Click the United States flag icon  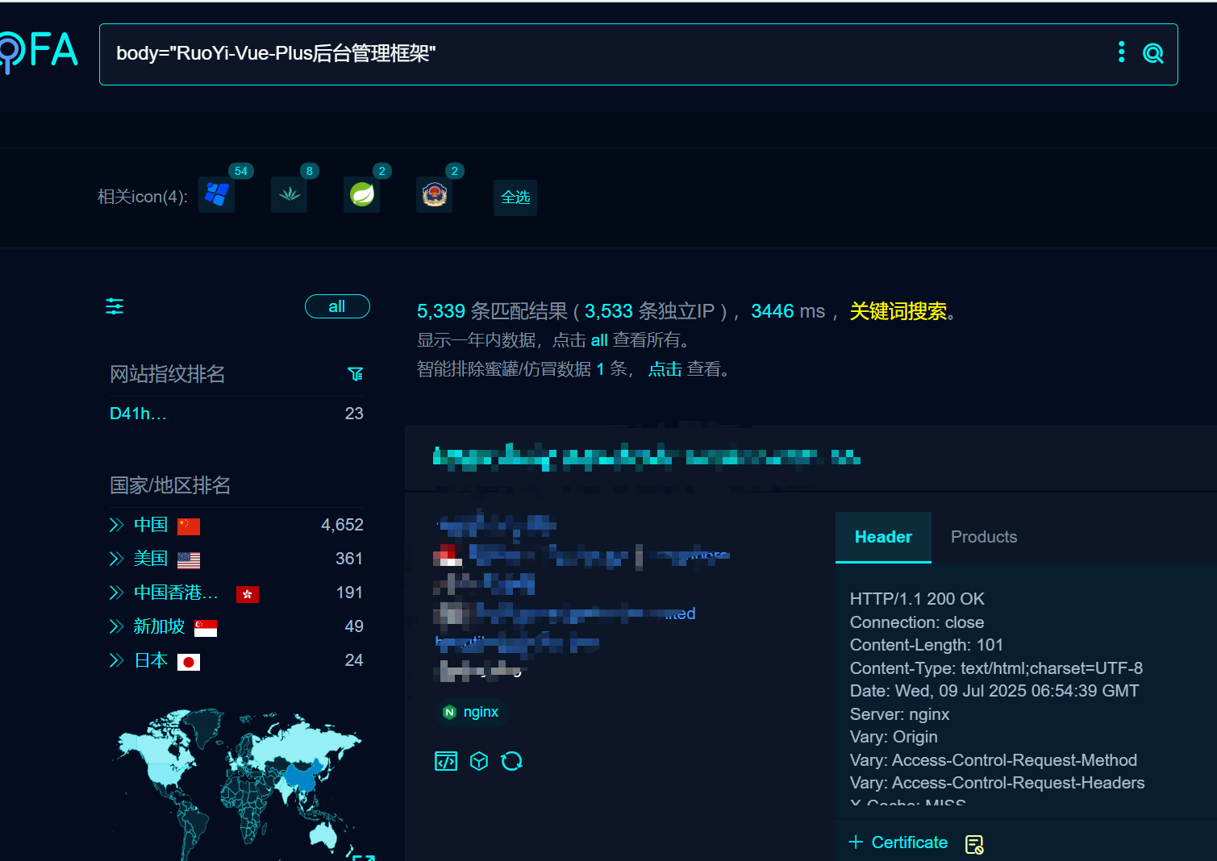pyautogui.click(x=189, y=560)
